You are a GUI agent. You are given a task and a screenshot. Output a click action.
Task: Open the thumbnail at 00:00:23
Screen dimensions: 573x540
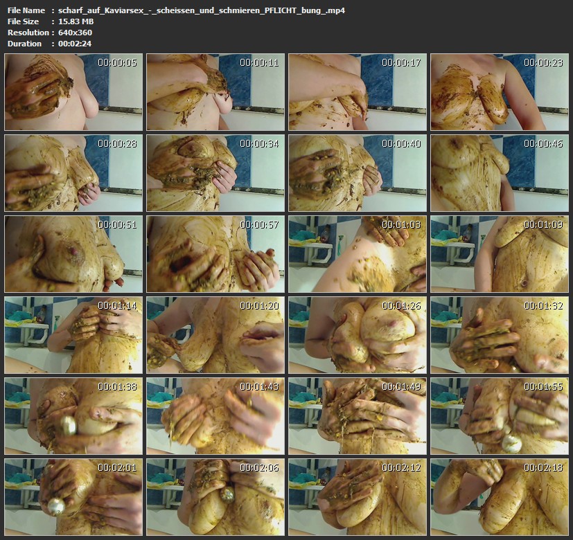(x=499, y=92)
